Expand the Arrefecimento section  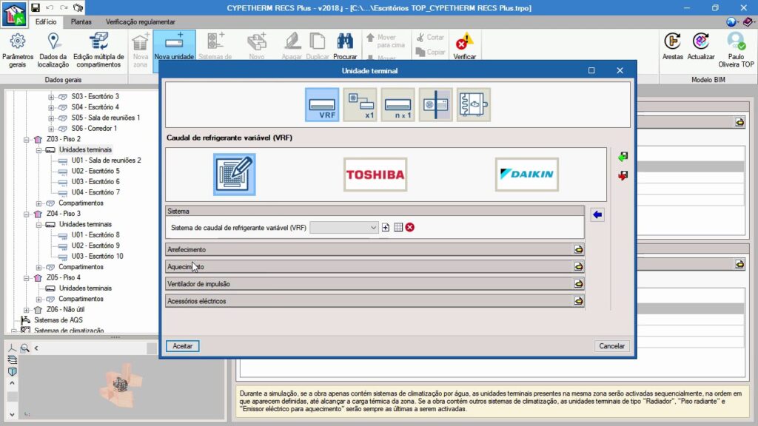(577, 250)
